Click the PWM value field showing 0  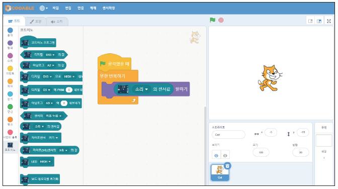(x=69, y=89)
